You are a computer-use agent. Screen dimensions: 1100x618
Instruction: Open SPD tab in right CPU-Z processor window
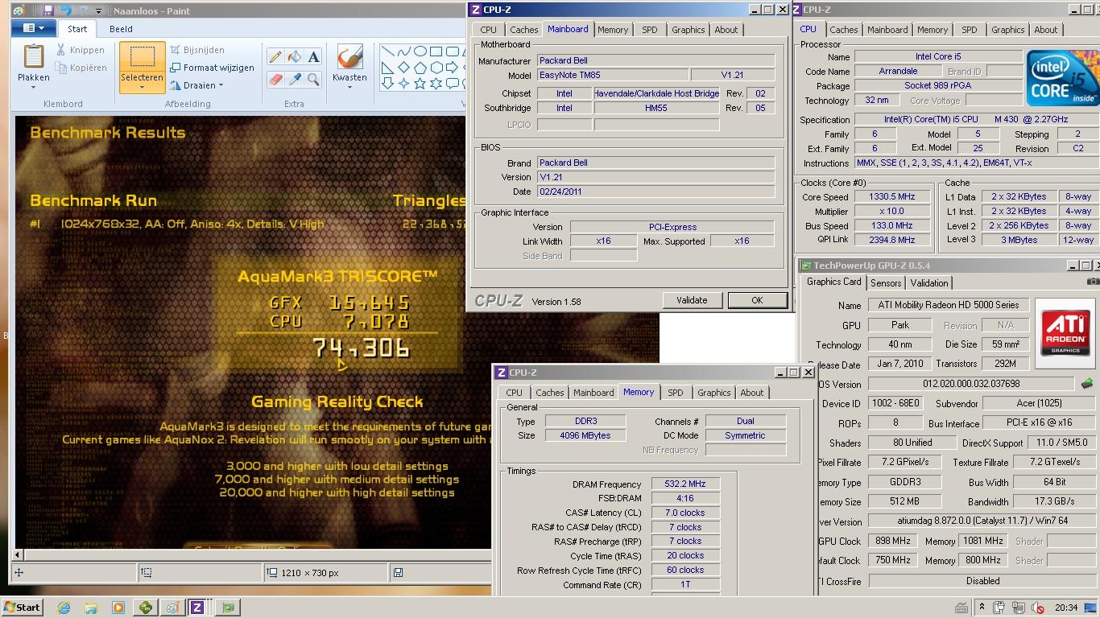[x=969, y=30]
